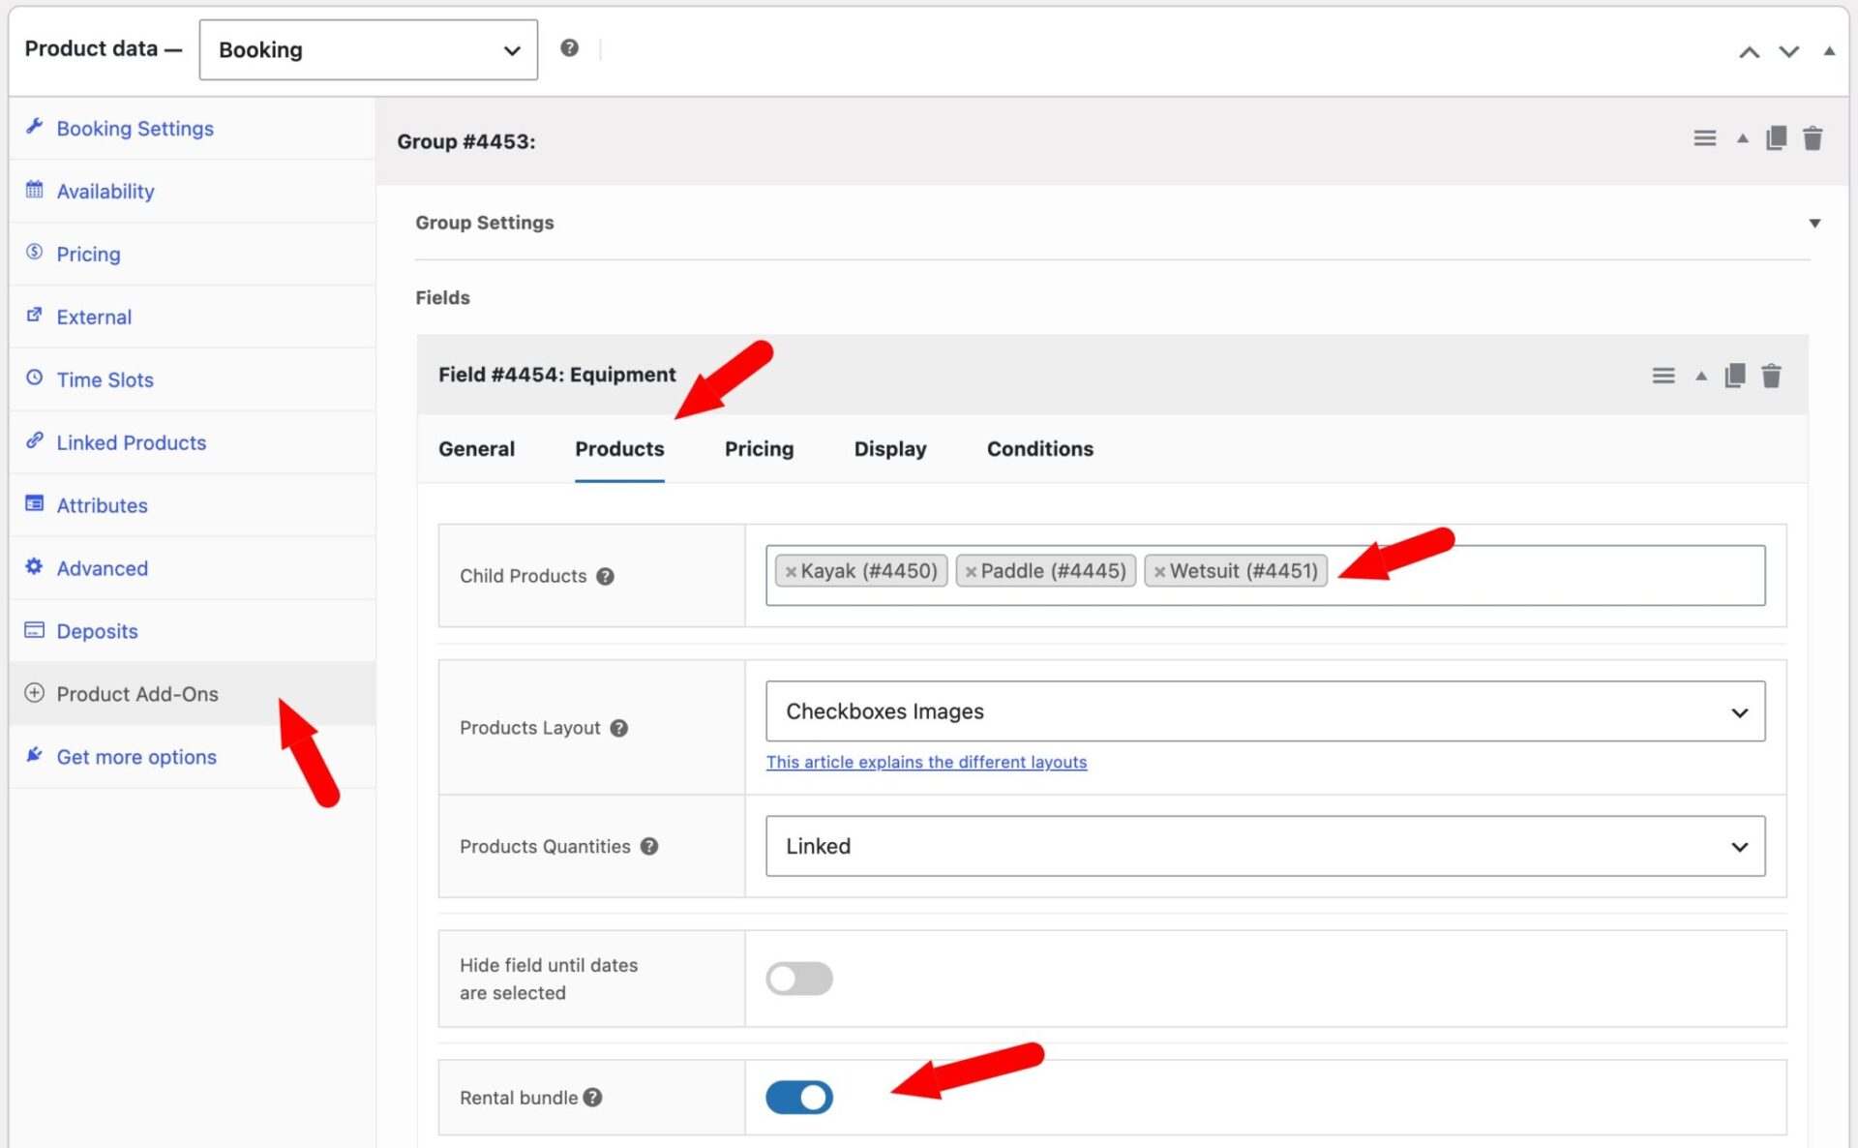This screenshot has width=1858, height=1148.
Task: Click the card icon beside Deposits
Action: tap(34, 630)
